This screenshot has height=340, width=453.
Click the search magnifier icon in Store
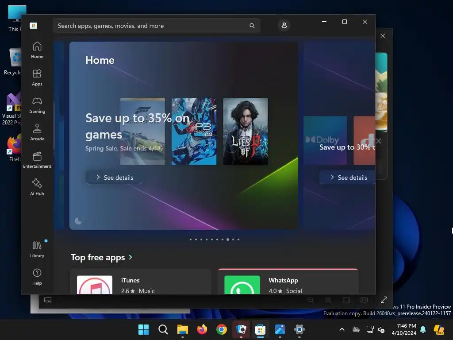252,26
